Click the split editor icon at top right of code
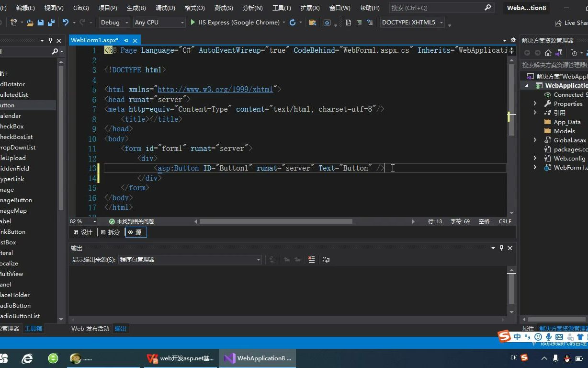Viewport: 588px width, 368px height. 511,50
